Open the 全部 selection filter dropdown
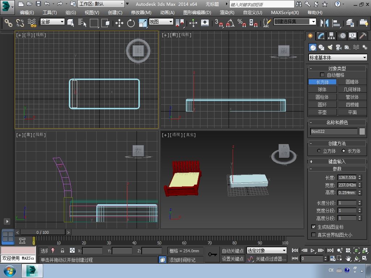 coord(52,22)
